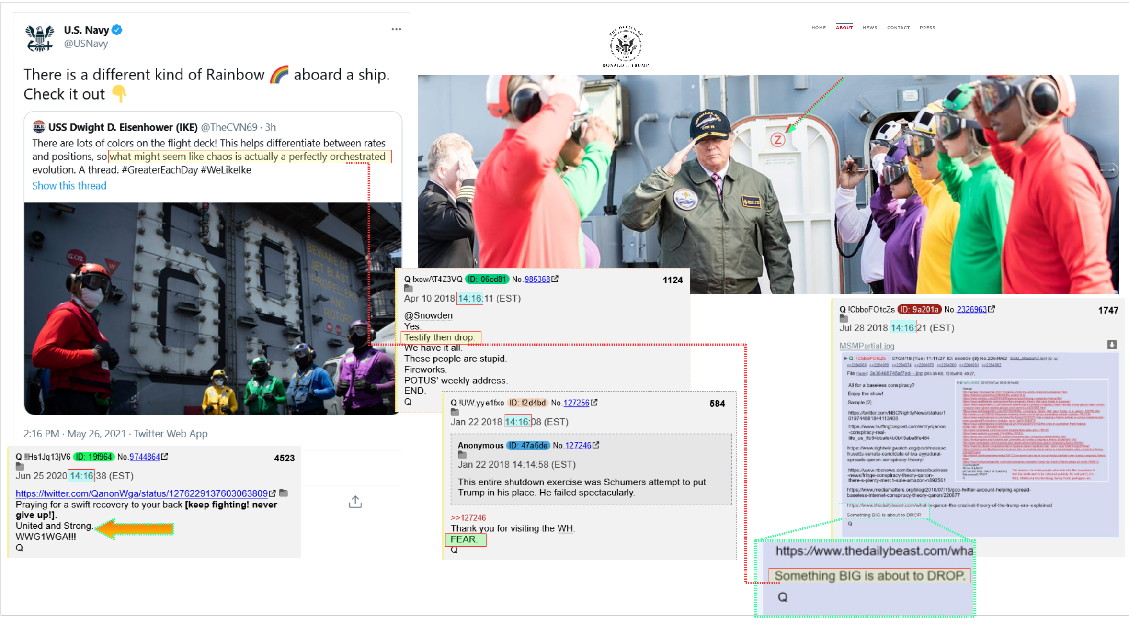1129x628 pixels.
Task: Open Anonymous post link No.127246
Action: [x=578, y=445]
